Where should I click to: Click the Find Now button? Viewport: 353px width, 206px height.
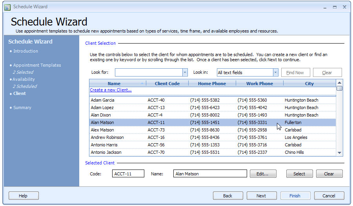[295, 73]
